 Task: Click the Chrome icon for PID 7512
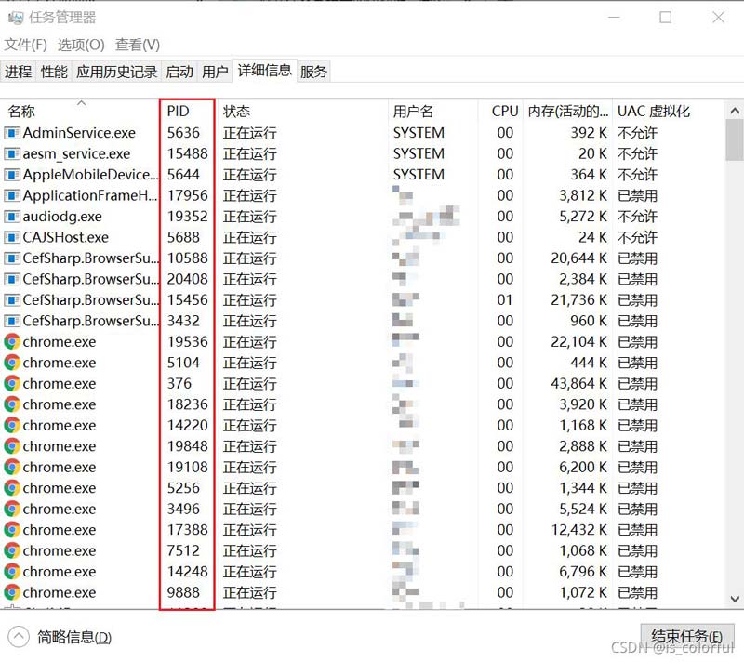click(x=12, y=550)
